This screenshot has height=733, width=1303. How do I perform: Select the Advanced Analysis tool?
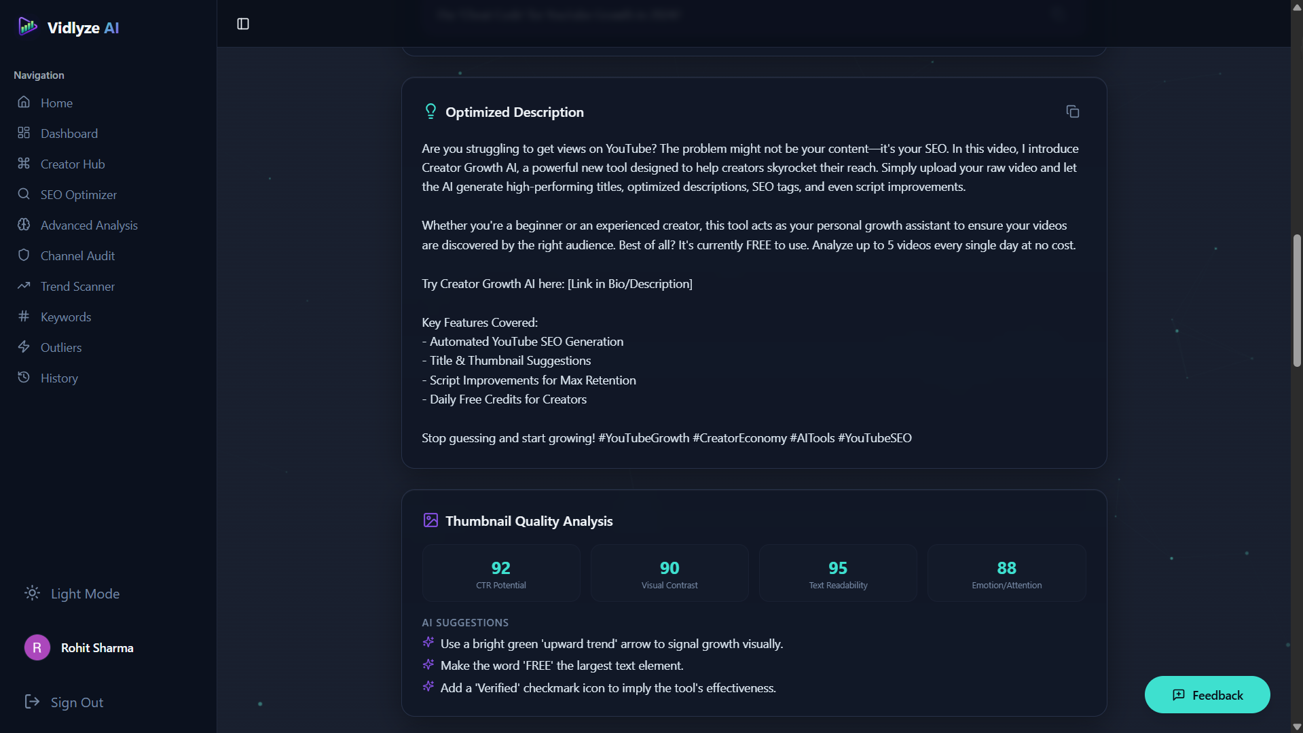point(89,225)
